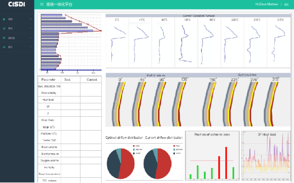Click red edge slice of Optimal airflow pie
Viewport: 294px width, 183px height.
[x=128, y=164]
